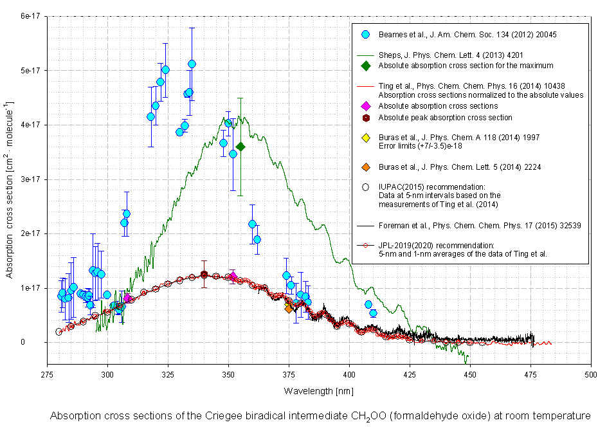This screenshot has height=427, width=607.
Task: Click the 6e-17 y-axis tick label
Action: click(x=30, y=16)
